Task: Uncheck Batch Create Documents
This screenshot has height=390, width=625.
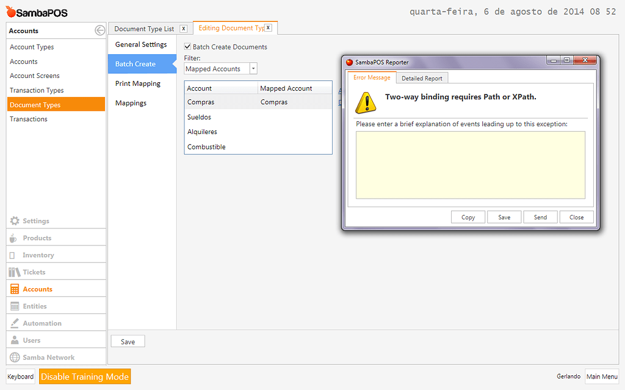Action: [x=187, y=46]
